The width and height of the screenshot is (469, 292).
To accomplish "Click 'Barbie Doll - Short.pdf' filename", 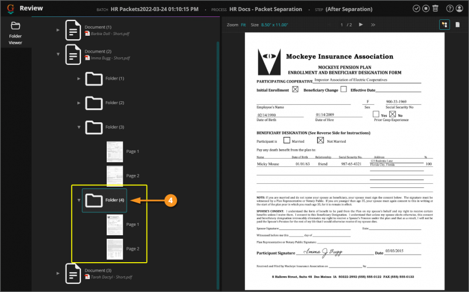I will point(110,34).
